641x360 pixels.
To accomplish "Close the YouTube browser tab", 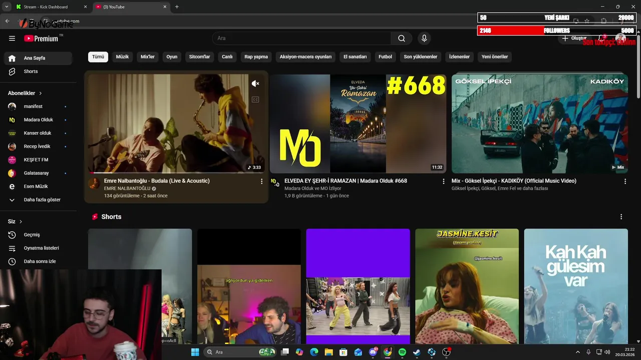I will click(x=165, y=7).
